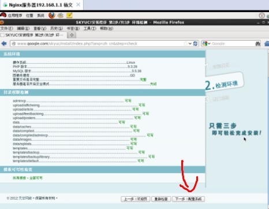Open the Home icon at toolbar edge

pyautogui.click(x=267, y=43)
